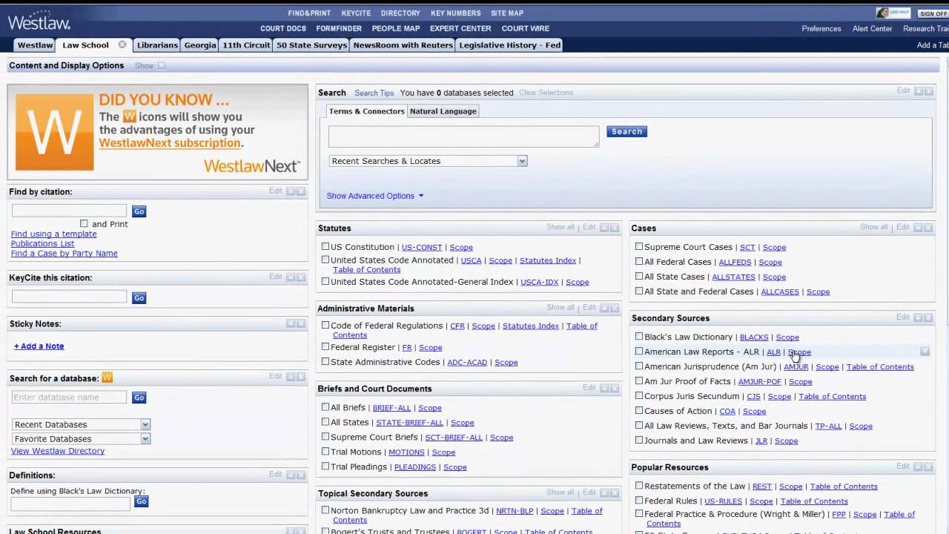Image resolution: width=949 pixels, height=534 pixels.
Task: Close the Administrative Materials panel
Action: tap(615, 308)
